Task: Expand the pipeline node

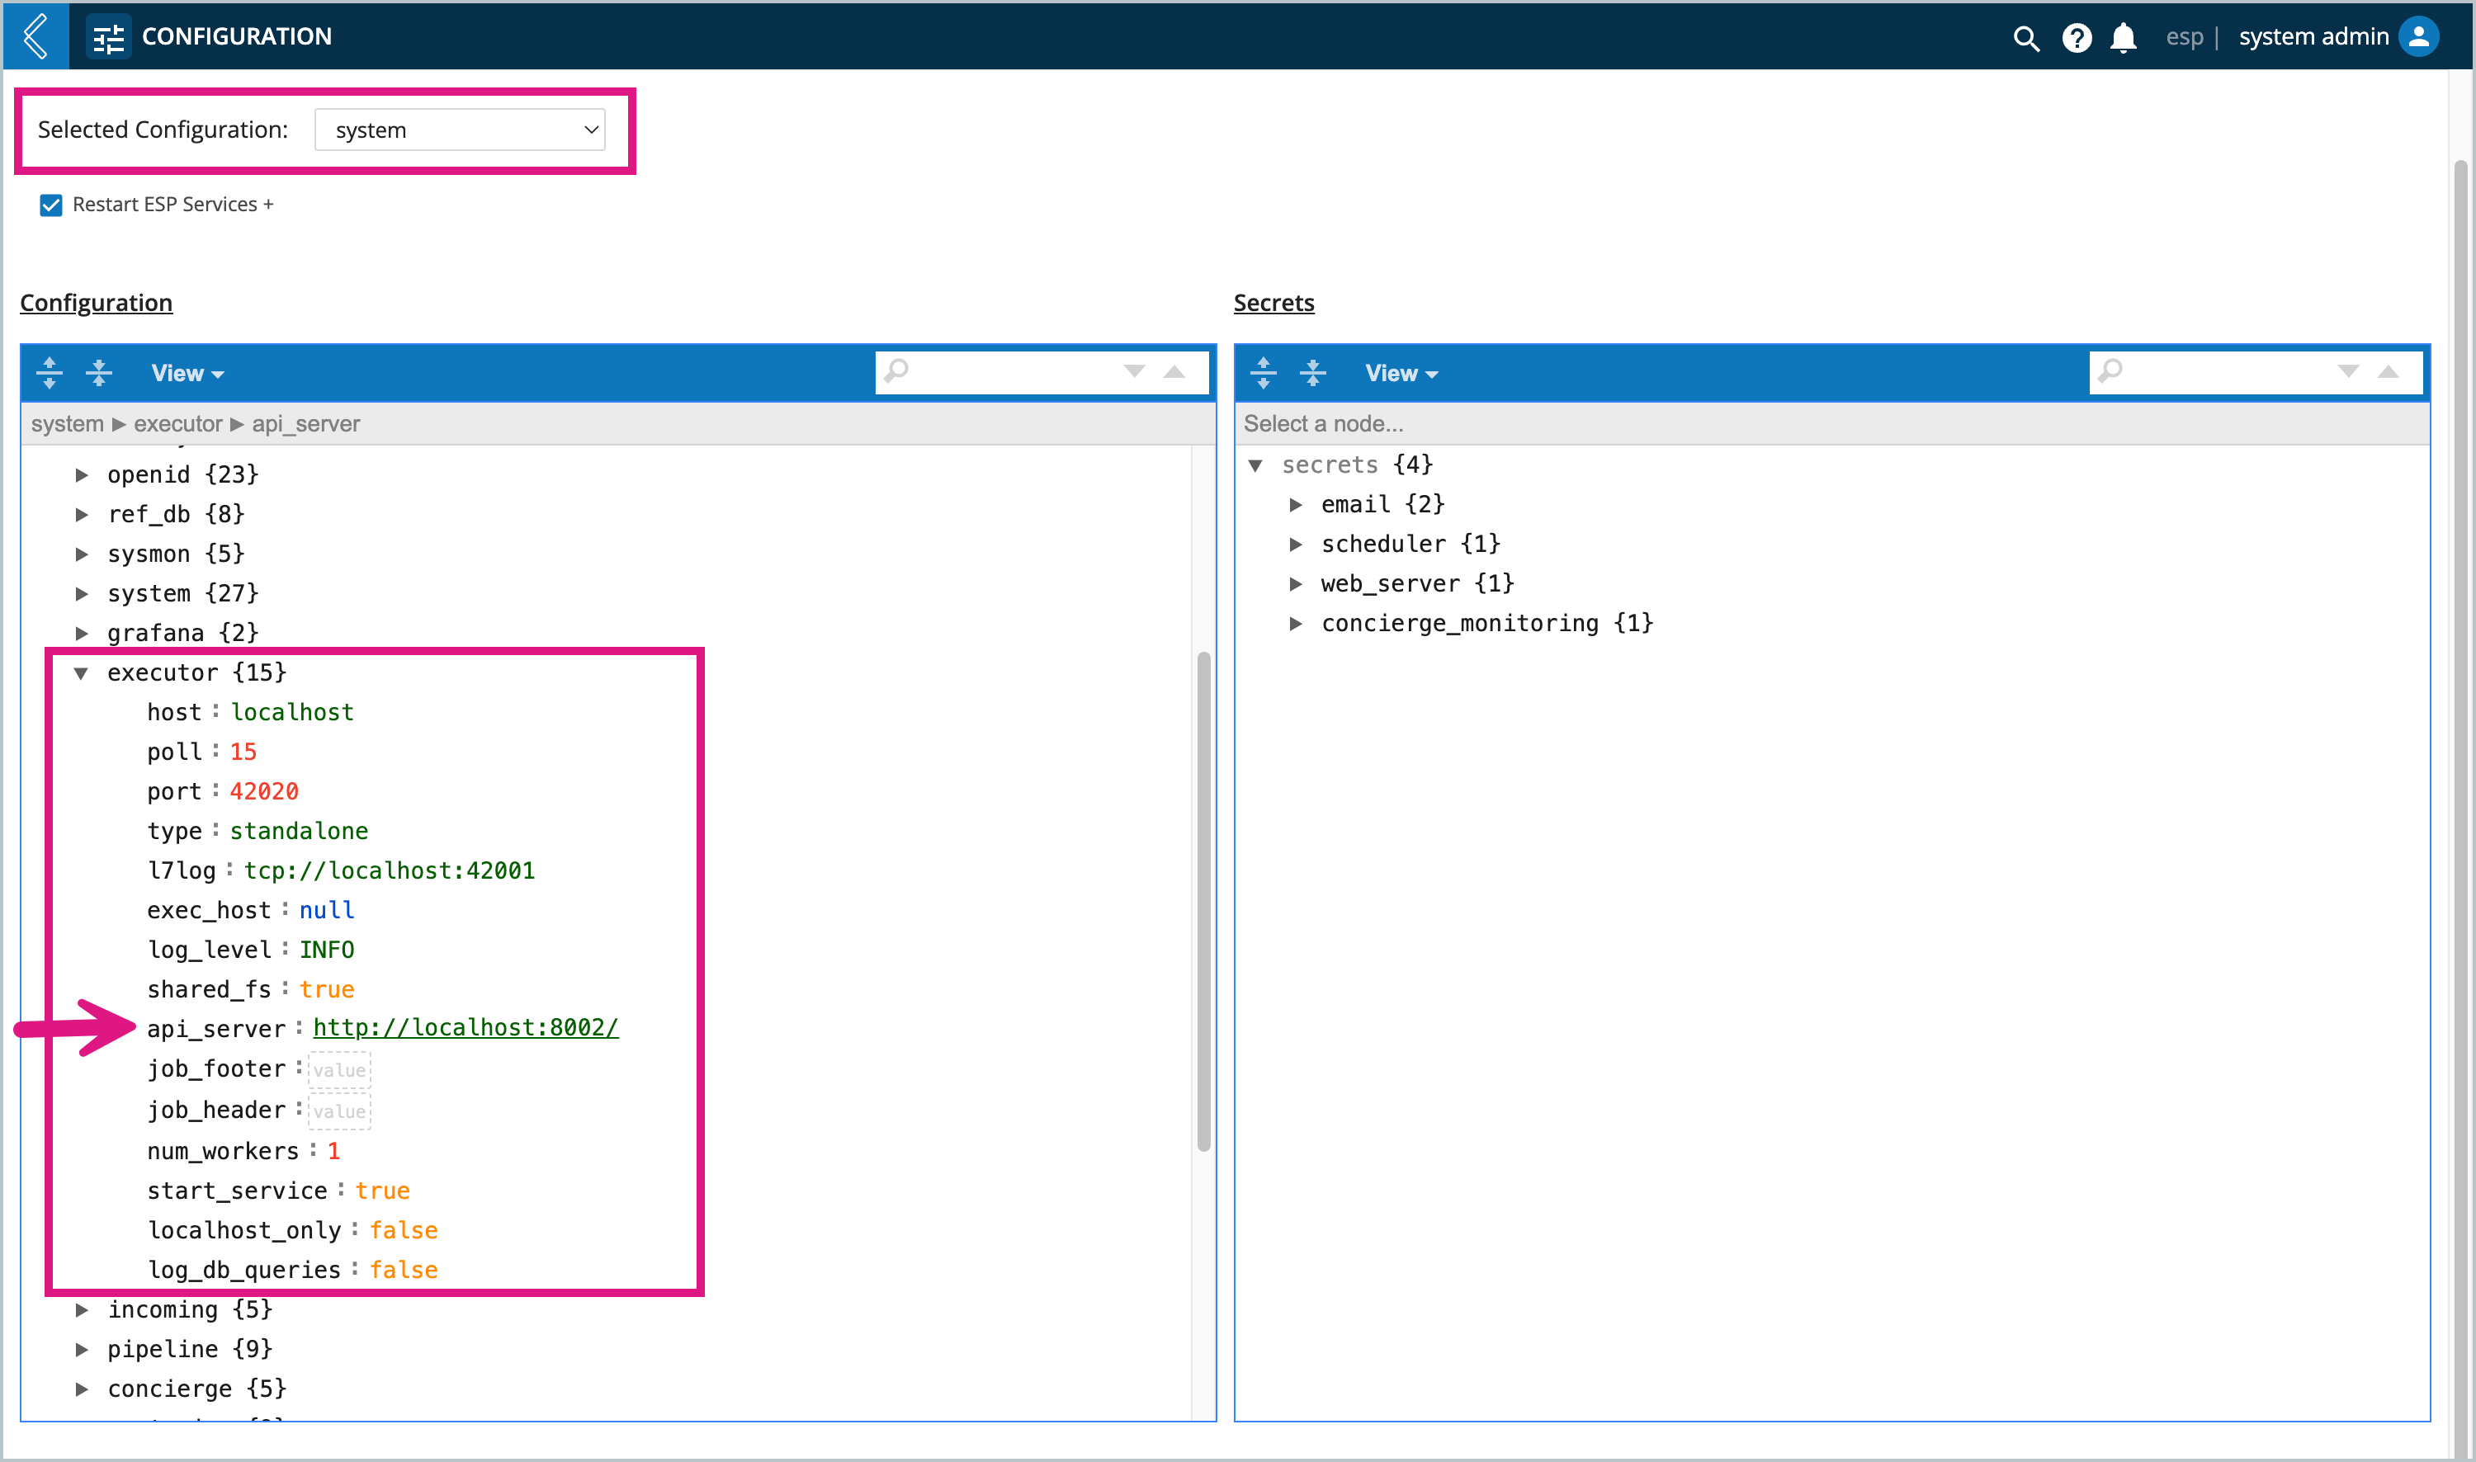Action: (82, 1349)
